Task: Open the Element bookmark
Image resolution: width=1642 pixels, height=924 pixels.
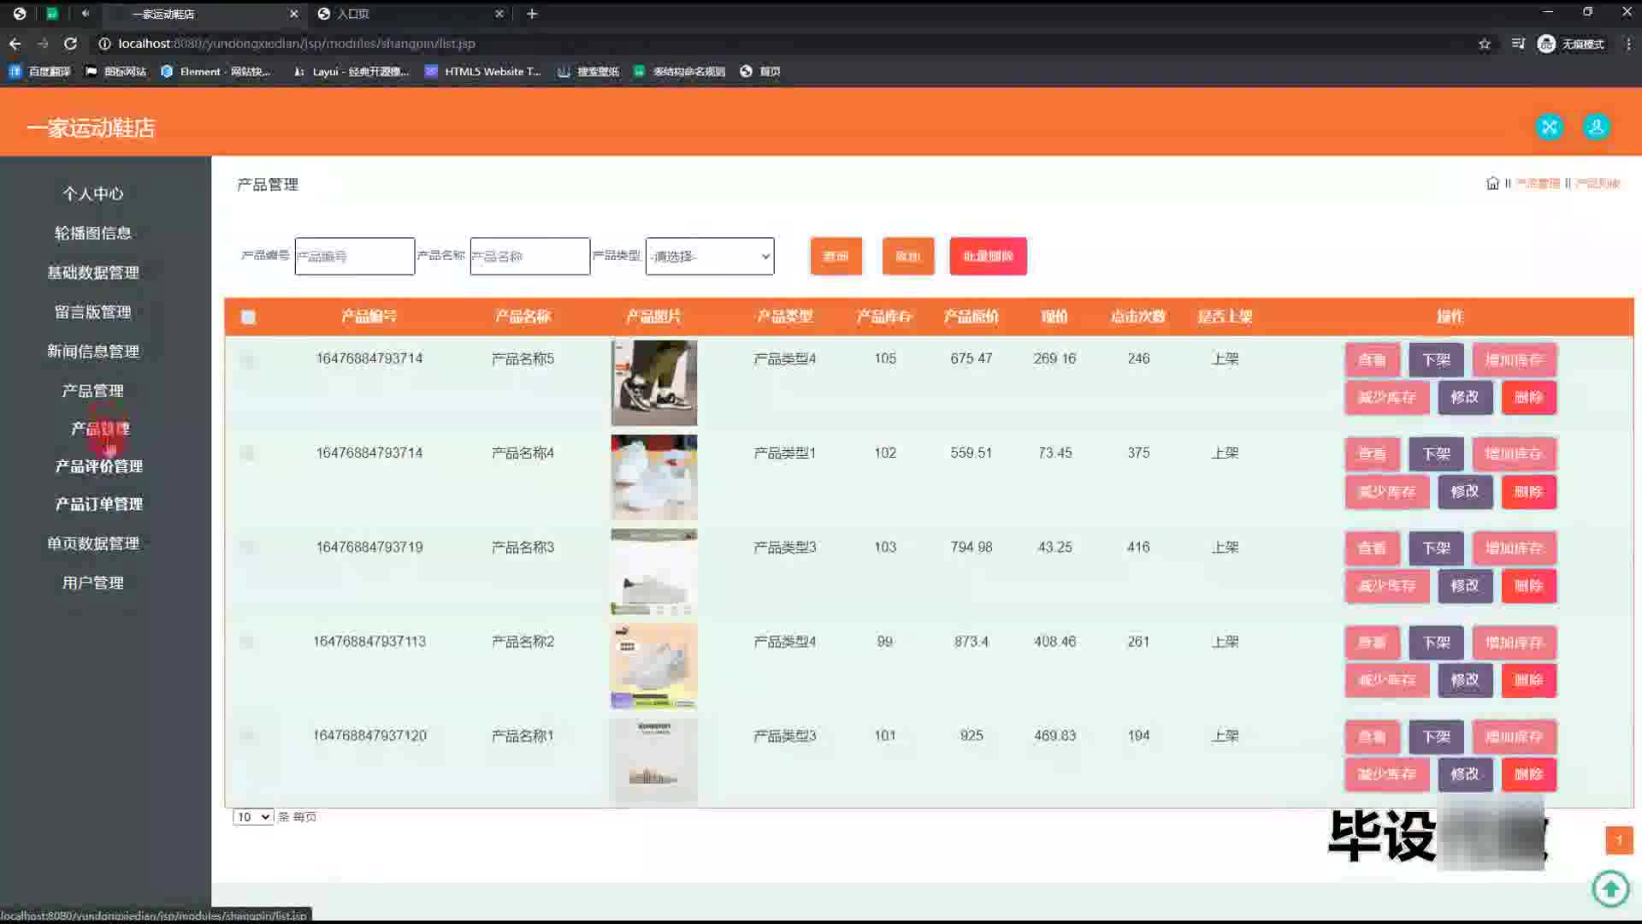Action: click(216, 72)
